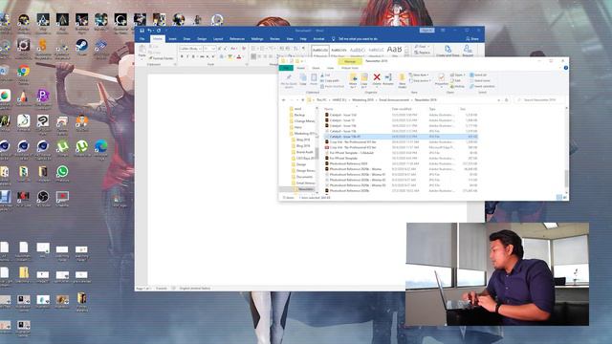This screenshot has height=344, width=612.
Task: Click New folder icon in File Explorer ribbon
Action: tap(402, 78)
